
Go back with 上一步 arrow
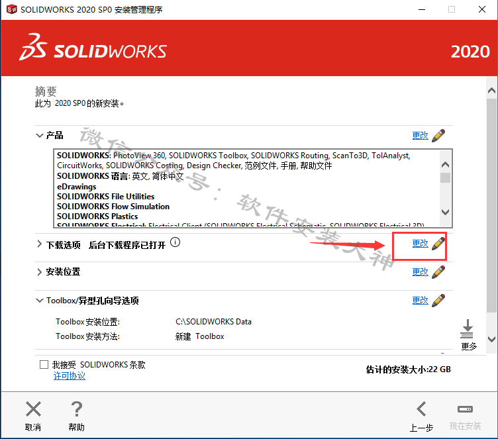pos(421,409)
